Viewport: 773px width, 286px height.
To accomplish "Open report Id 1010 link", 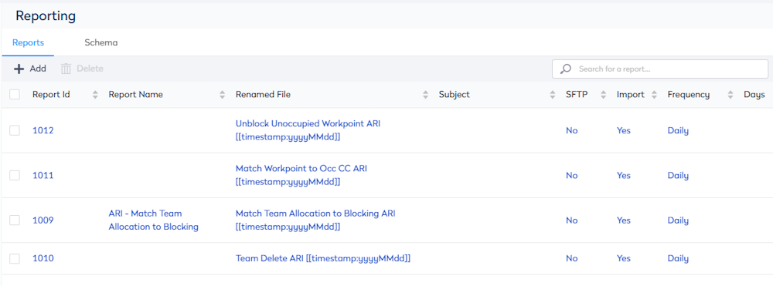I will (43, 258).
